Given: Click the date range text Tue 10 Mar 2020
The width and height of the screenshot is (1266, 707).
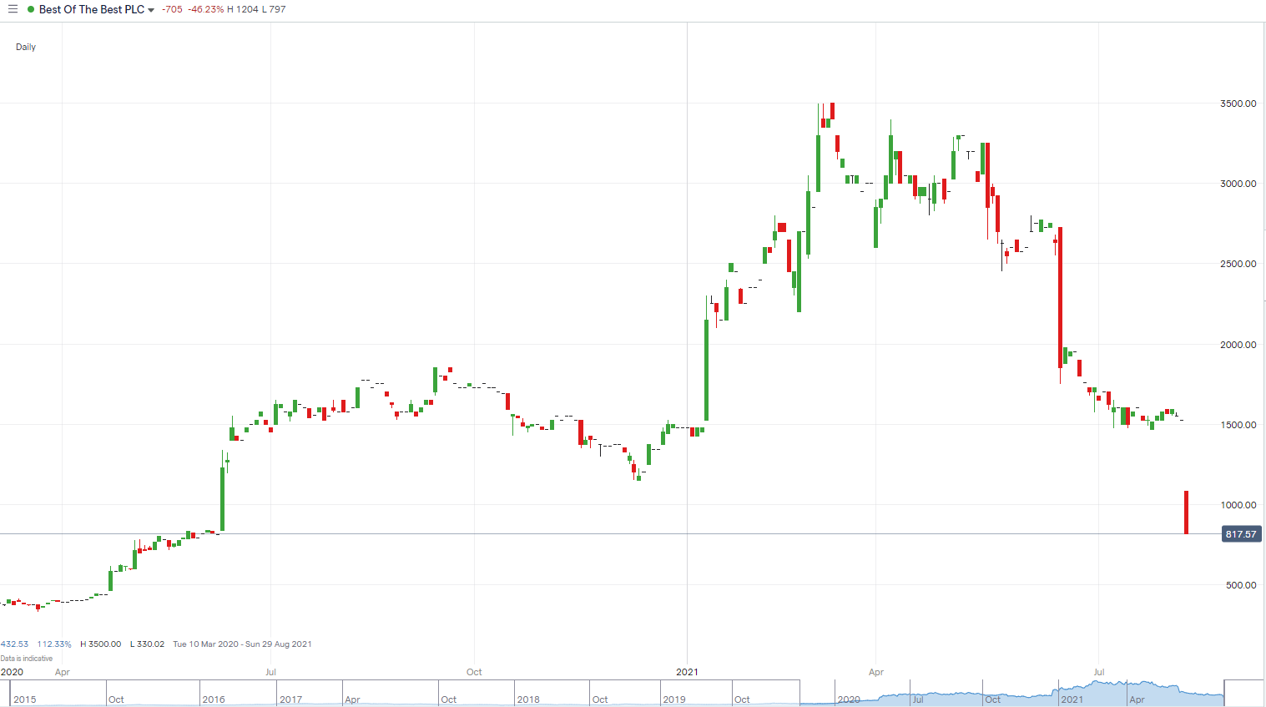Looking at the screenshot, I should 207,644.
